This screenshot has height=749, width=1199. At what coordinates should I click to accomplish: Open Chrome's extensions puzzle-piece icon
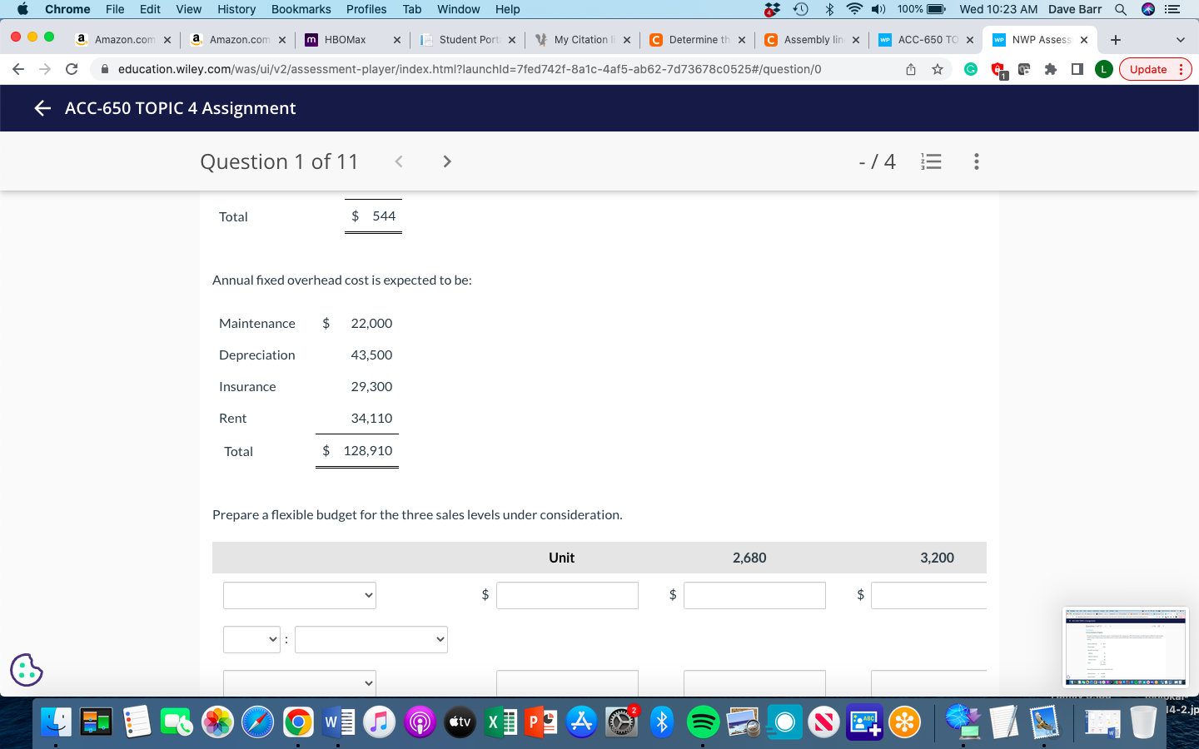1048,69
